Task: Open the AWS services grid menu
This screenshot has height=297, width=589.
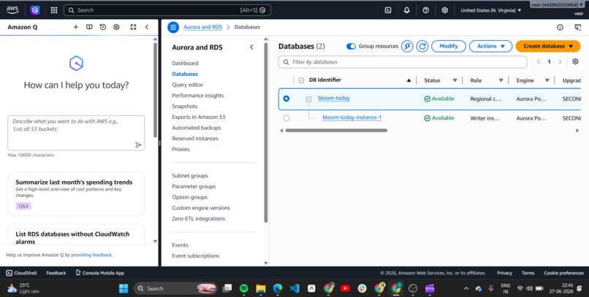Action: 54,10
